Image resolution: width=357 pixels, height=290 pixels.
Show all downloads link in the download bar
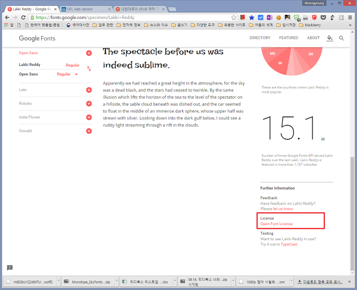point(320,282)
